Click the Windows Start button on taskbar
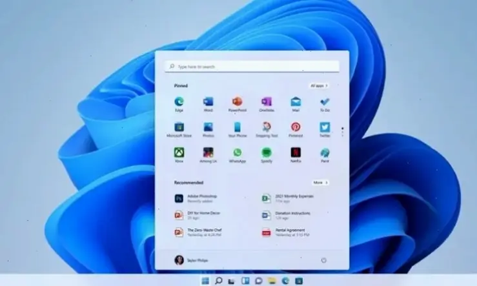Viewport: 477px width, 286px height. point(205,281)
